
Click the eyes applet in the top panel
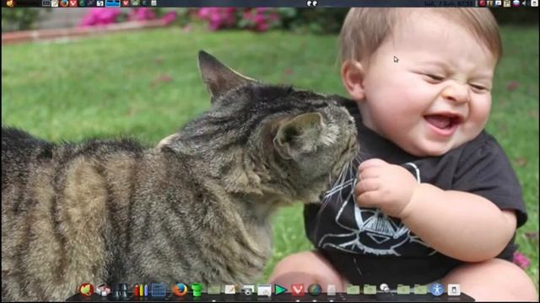click(x=311, y=3)
